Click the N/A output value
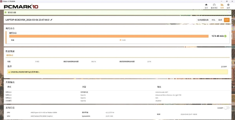The width and height of the screenshot is (235, 120). coord(157,98)
